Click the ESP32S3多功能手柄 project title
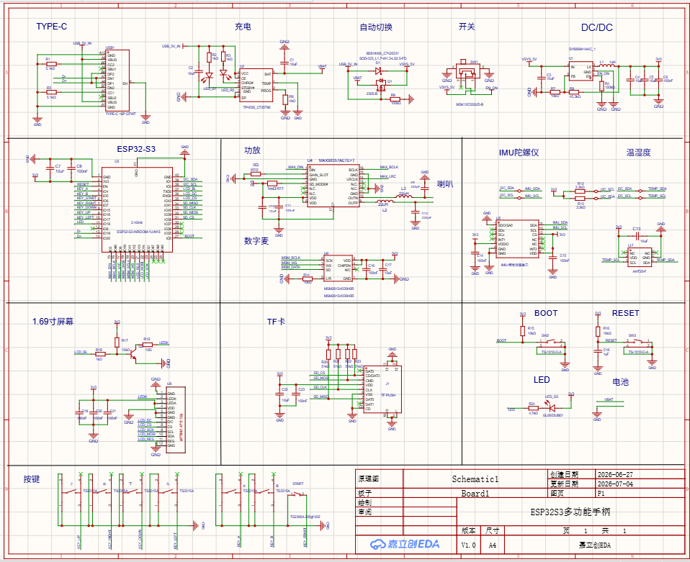 tap(570, 512)
